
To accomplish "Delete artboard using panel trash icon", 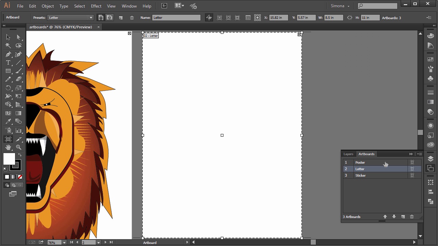I will 412,217.
